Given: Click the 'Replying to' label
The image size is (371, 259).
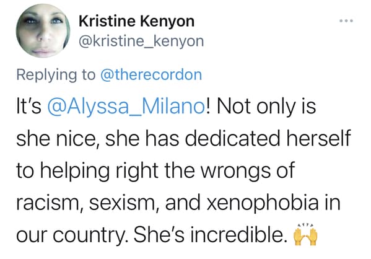Looking at the screenshot, I should (56, 76).
